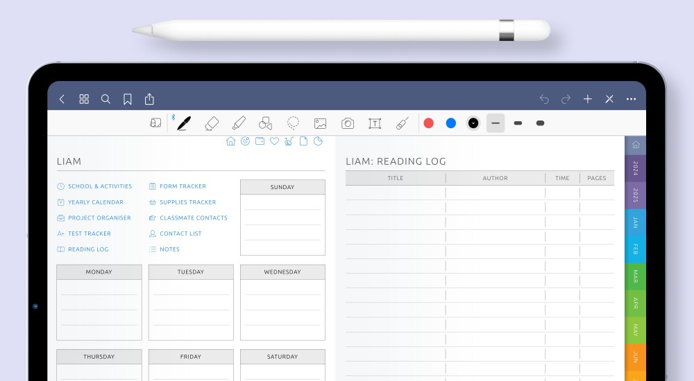
Task: Tap first row under TITLE column
Action: pyautogui.click(x=396, y=193)
